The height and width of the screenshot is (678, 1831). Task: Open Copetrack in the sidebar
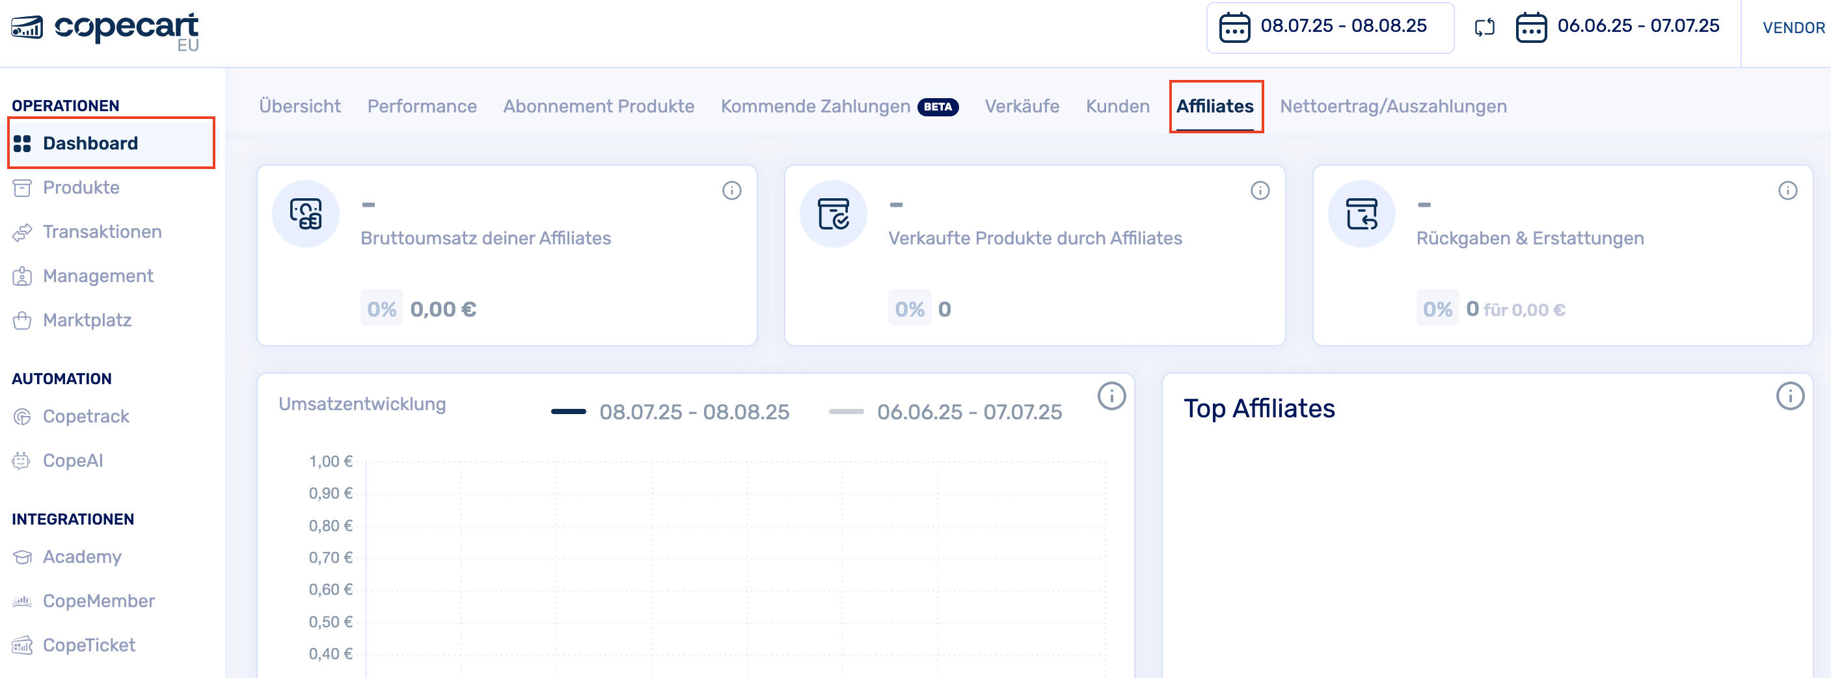pyautogui.click(x=85, y=416)
